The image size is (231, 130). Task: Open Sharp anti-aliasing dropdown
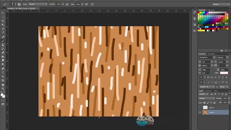pos(224,87)
